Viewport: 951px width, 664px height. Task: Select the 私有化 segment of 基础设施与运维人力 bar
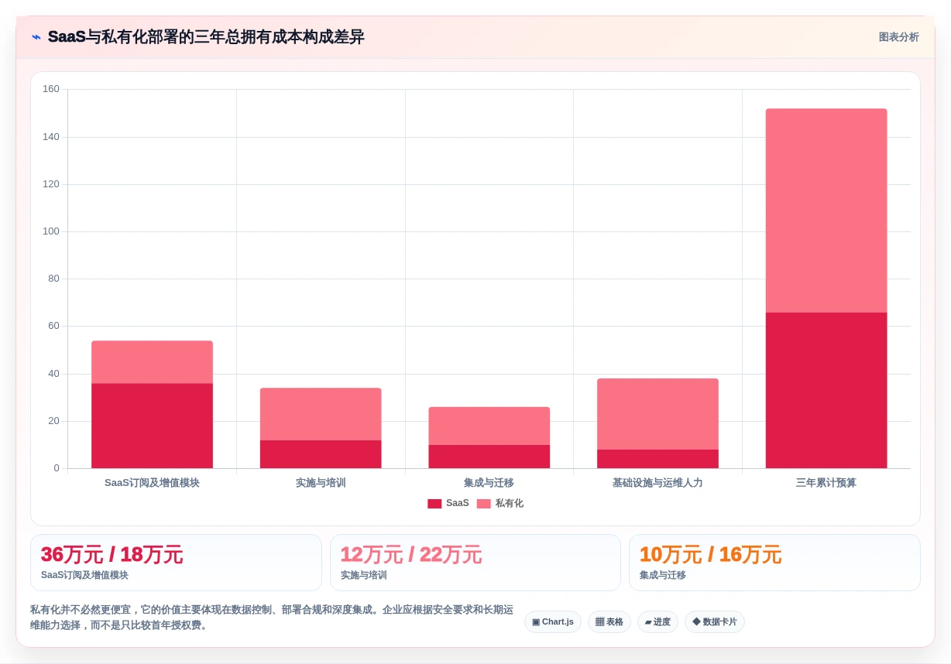[657, 414]
